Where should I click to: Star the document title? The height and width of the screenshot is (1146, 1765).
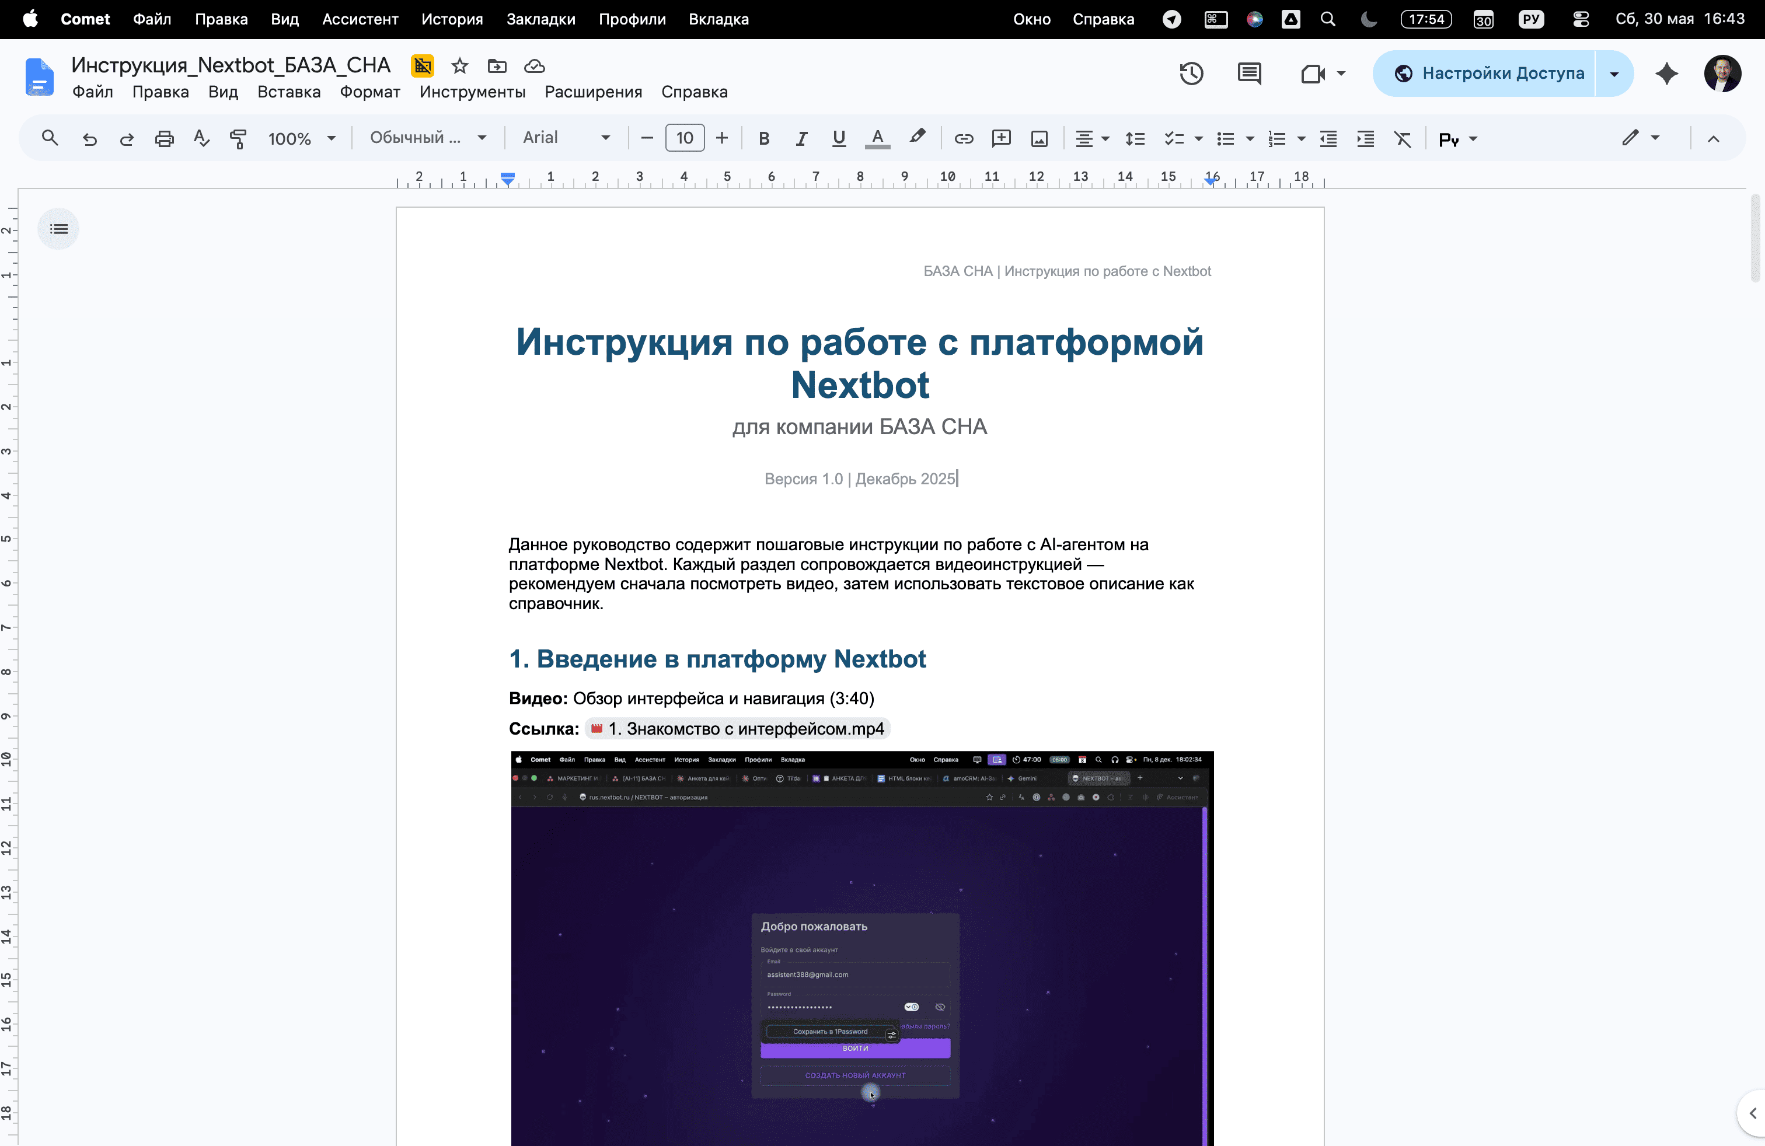click(460, 66)
